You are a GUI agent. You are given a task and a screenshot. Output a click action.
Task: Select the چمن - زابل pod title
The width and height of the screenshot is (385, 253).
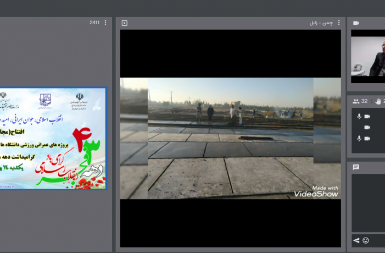321,23
